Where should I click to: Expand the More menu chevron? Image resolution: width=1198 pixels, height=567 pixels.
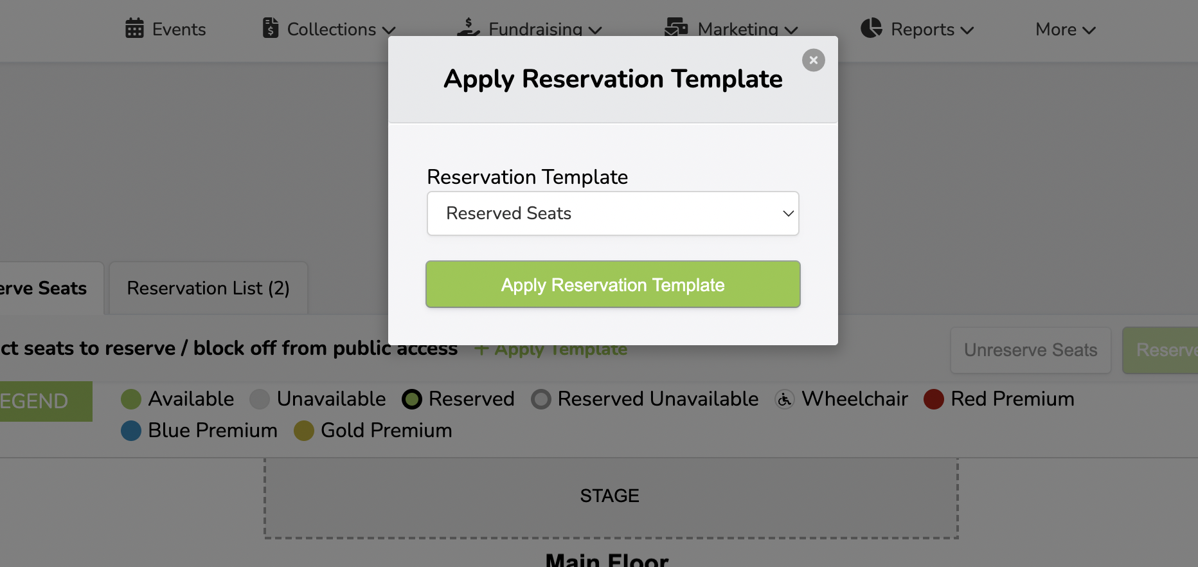(1089, 30)
